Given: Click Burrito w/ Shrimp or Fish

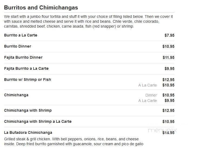Looking at the screenshot, I should 28,80.
